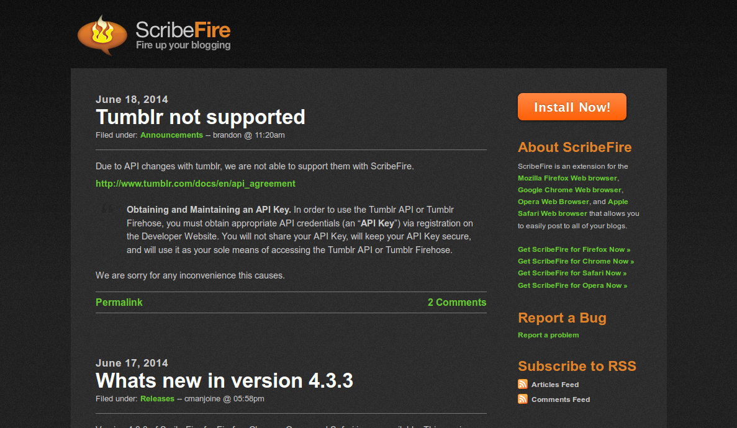
Task: Click the Permalink link under first post
Action: click(x=119, y=303)
